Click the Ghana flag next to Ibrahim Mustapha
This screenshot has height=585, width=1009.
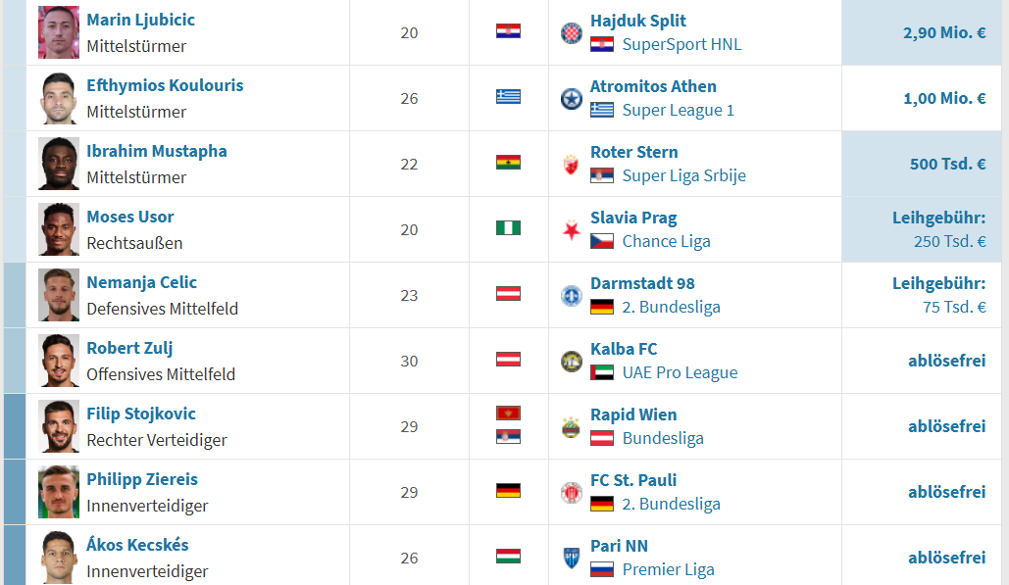click(x=508, y=162)
